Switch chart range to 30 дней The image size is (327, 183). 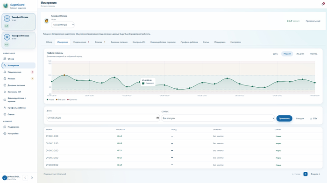click(300, 54)
